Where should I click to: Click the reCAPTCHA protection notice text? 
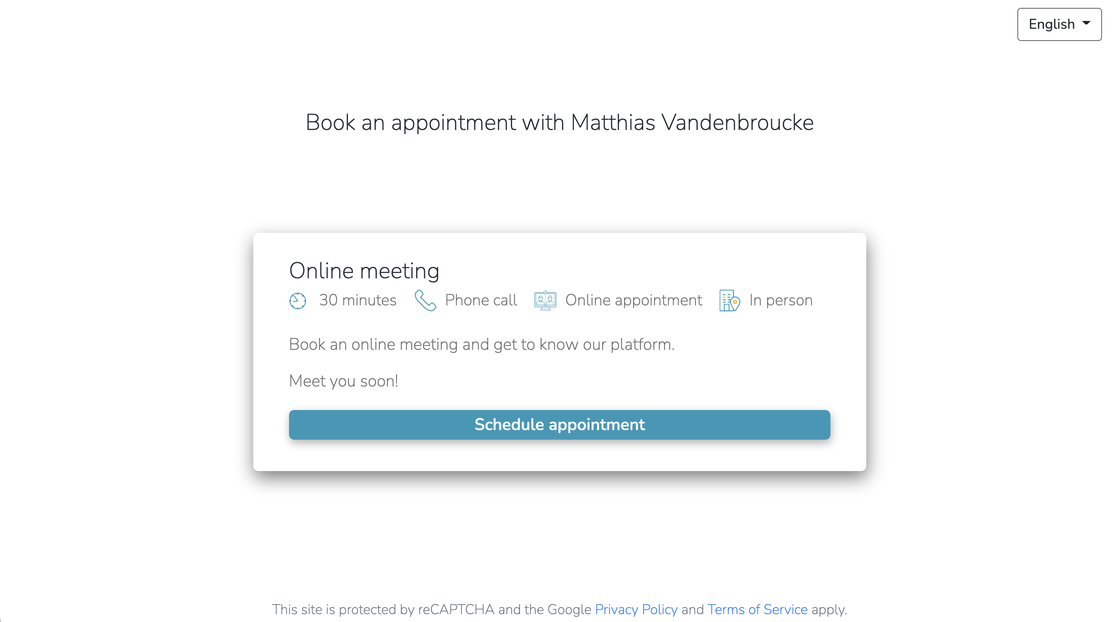pos(559,609)
